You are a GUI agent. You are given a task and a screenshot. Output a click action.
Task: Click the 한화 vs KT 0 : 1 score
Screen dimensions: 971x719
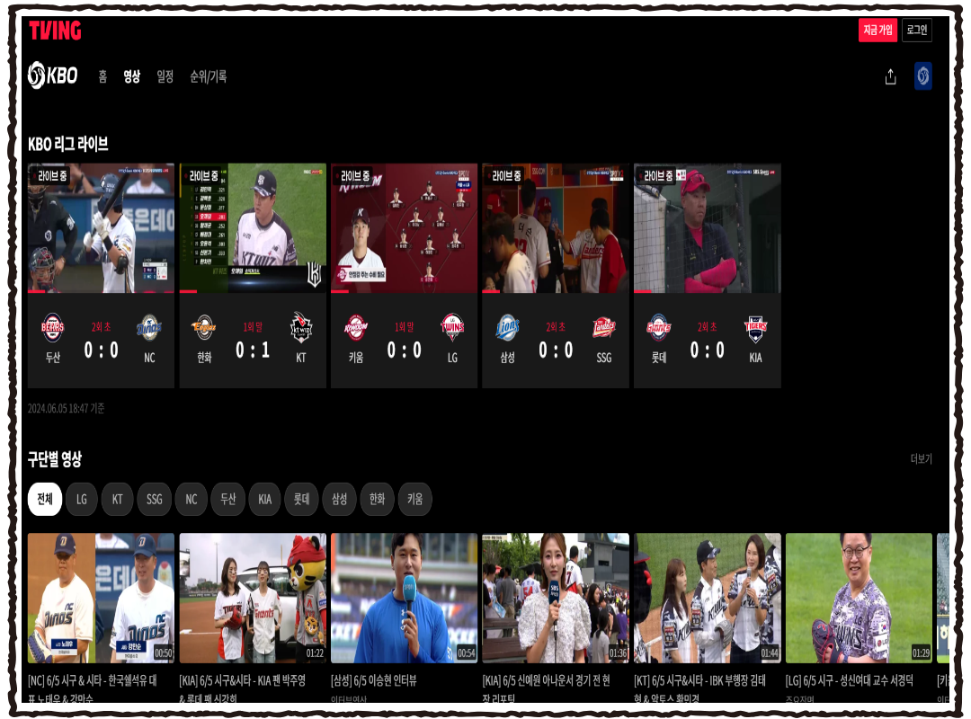(x=253, y=351)
